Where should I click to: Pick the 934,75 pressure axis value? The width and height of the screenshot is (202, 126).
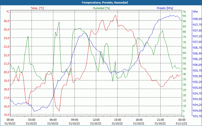point(197,93)
